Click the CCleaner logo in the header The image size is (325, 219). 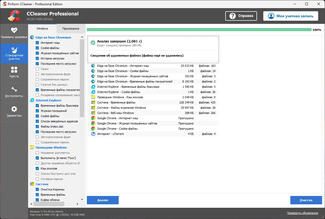(14, 16)
